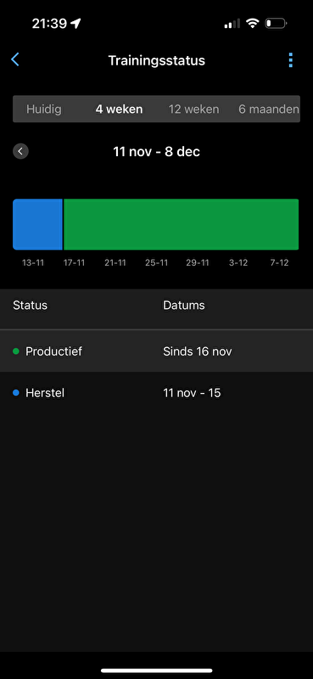The height and width of the screenshot is (679, 313).
Task: Tap the green Productief bar segment
Action: tap(181, 224)
